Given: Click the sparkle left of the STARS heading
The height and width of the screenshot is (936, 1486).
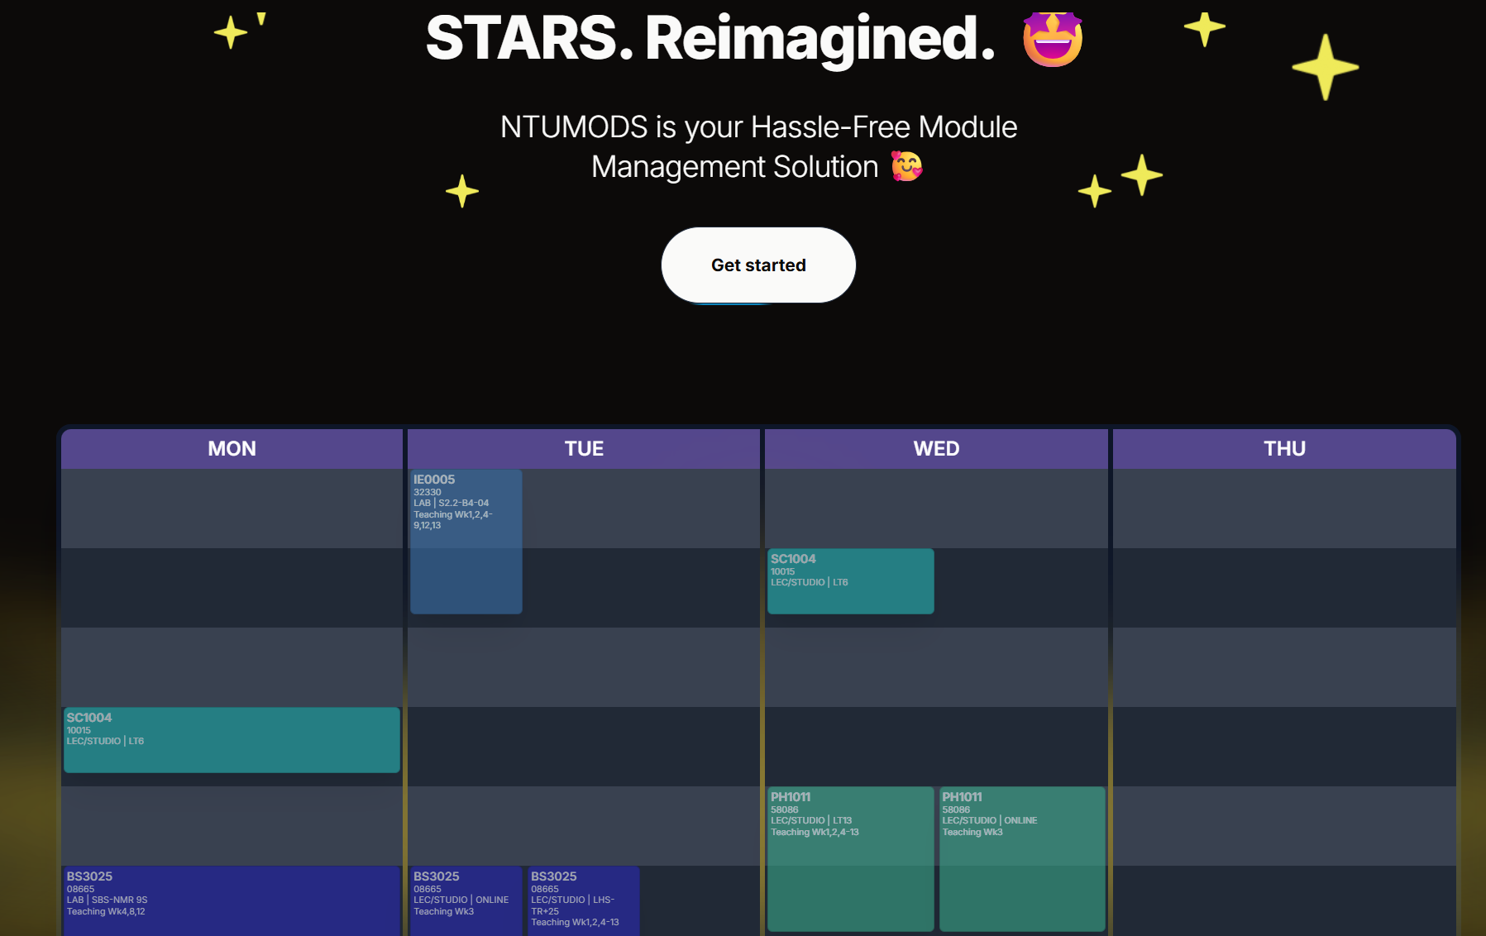Looking at the screenshot, I should pyautogui.click(x=230, y=33).
